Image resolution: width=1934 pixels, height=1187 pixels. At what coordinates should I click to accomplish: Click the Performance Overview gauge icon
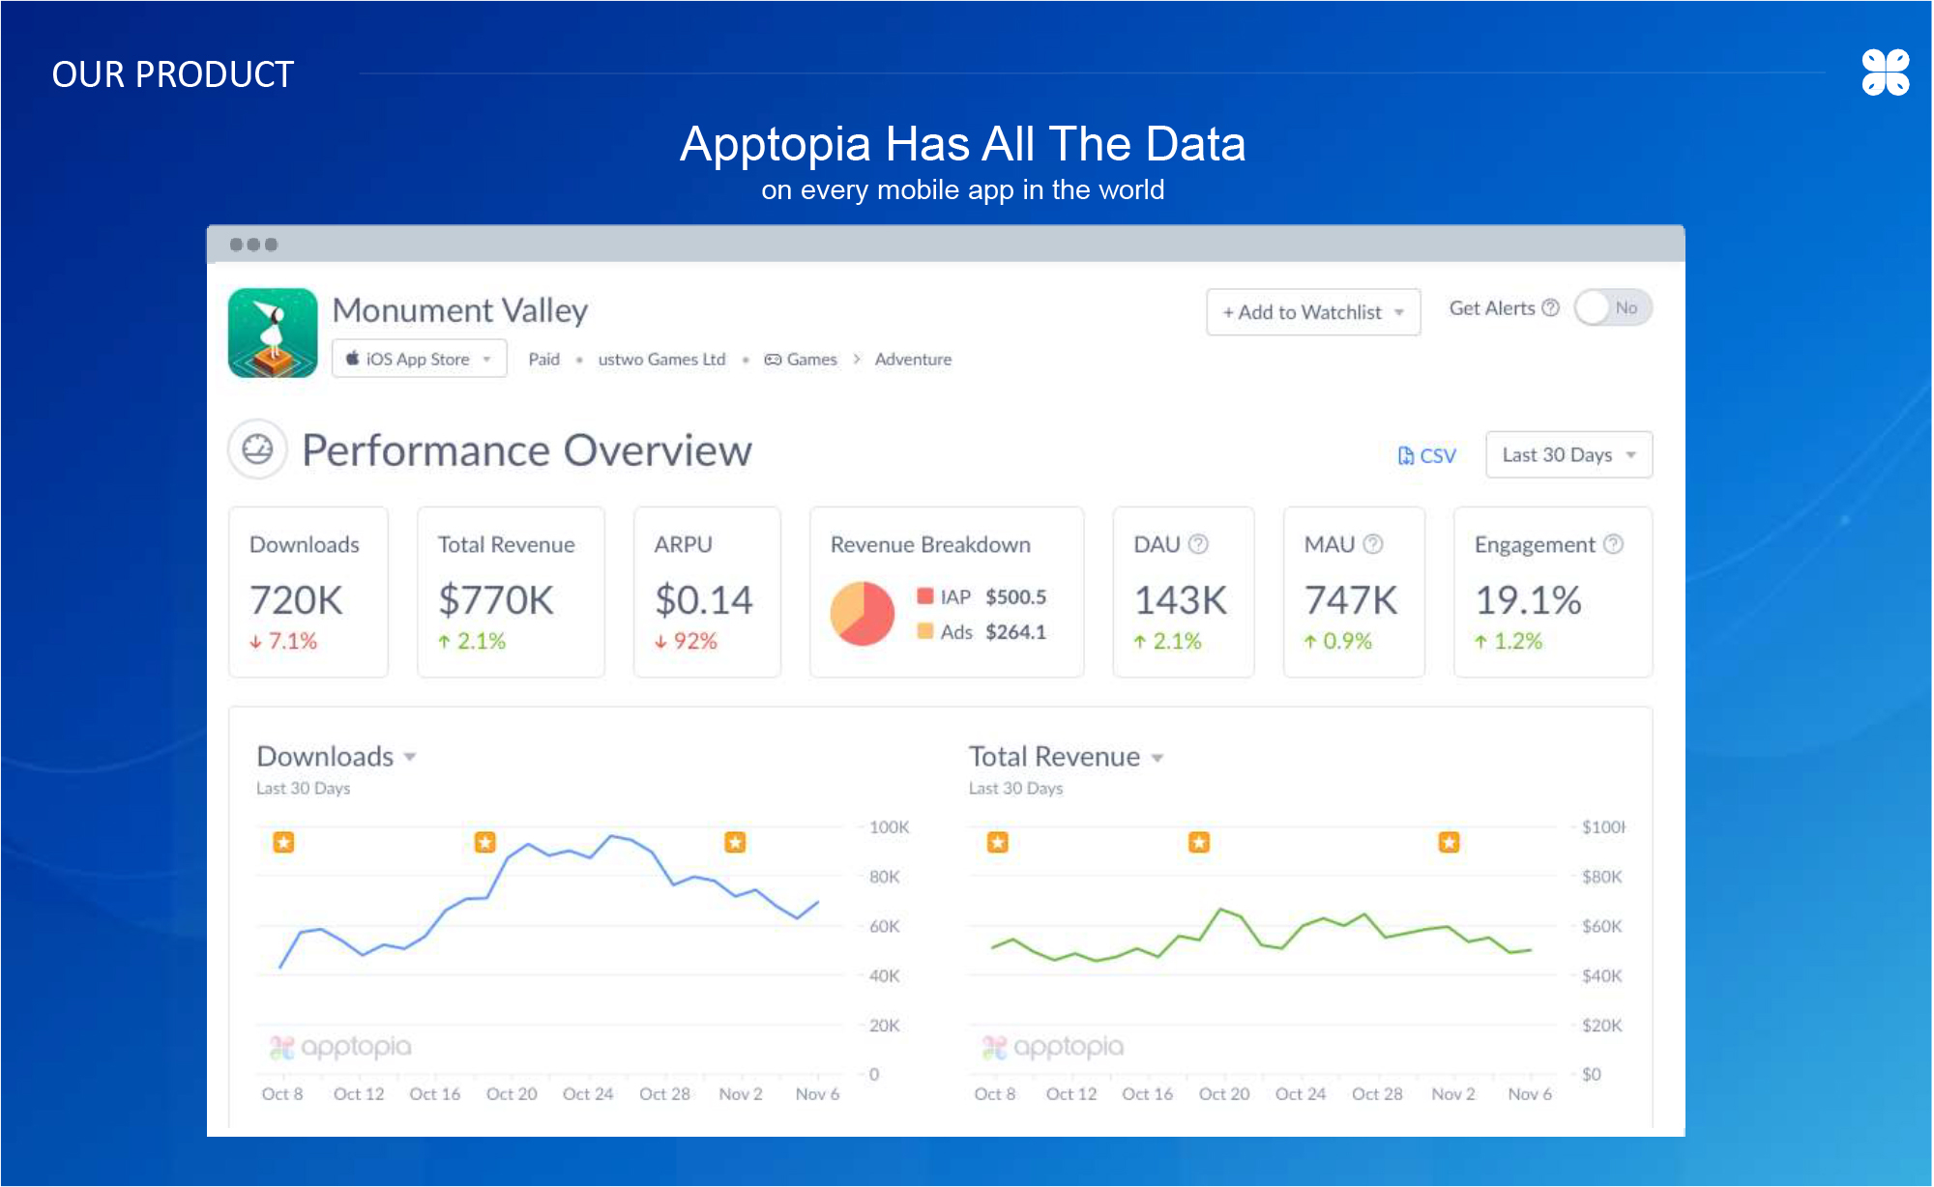257,449
